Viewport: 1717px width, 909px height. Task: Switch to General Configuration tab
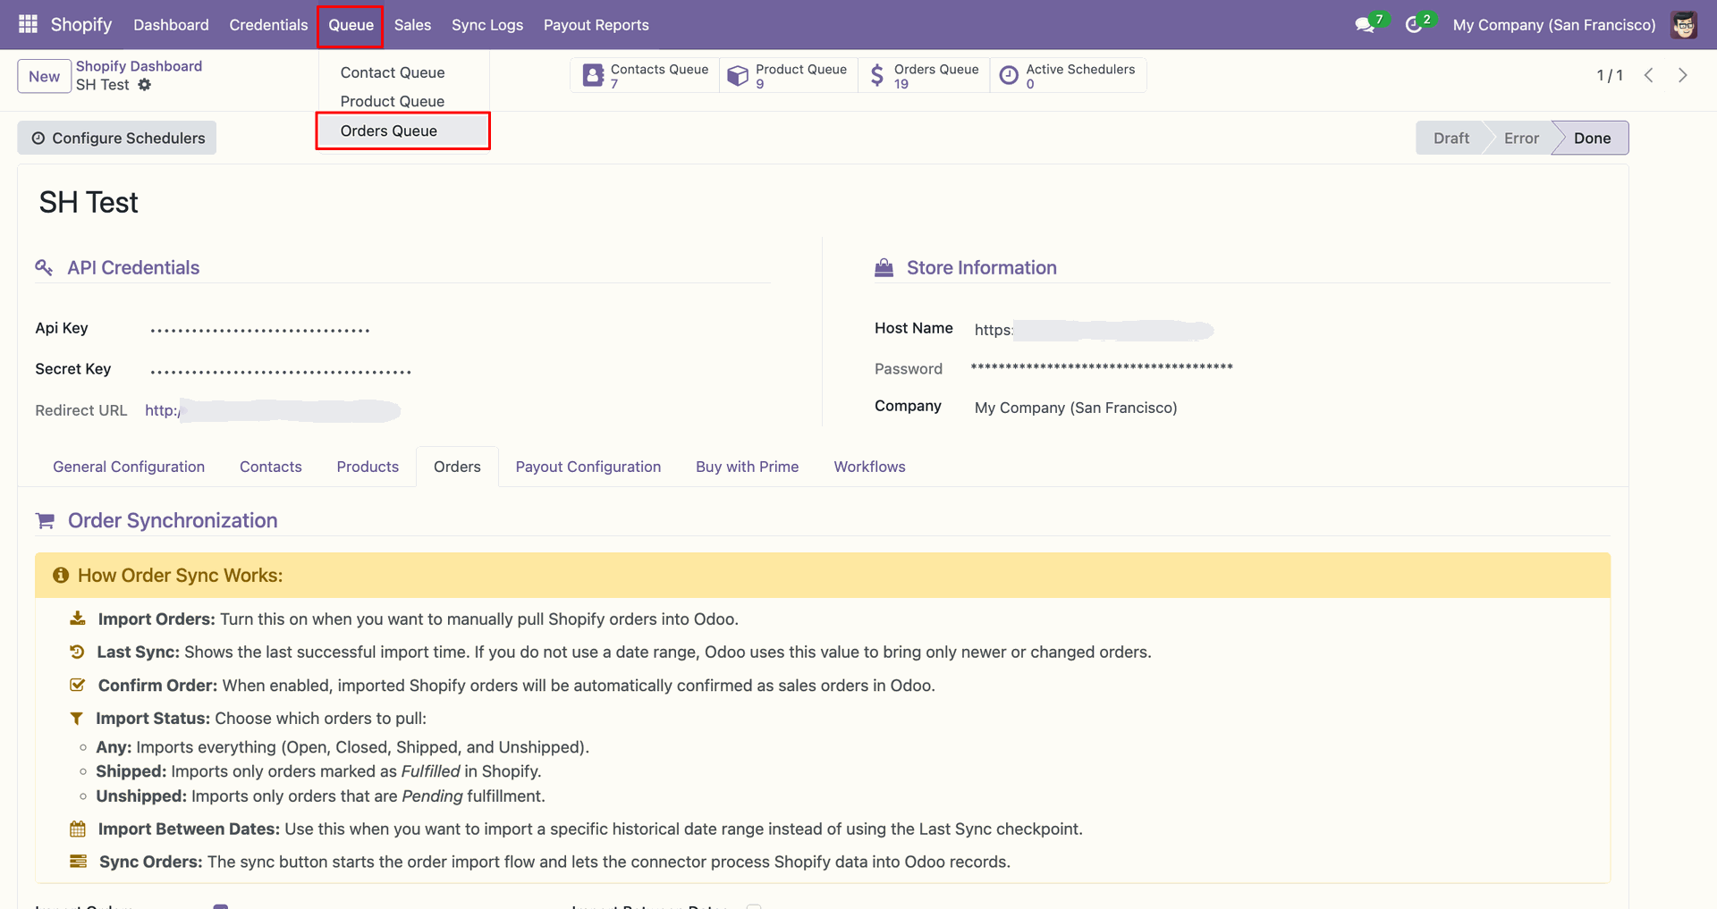coord(129,467)
